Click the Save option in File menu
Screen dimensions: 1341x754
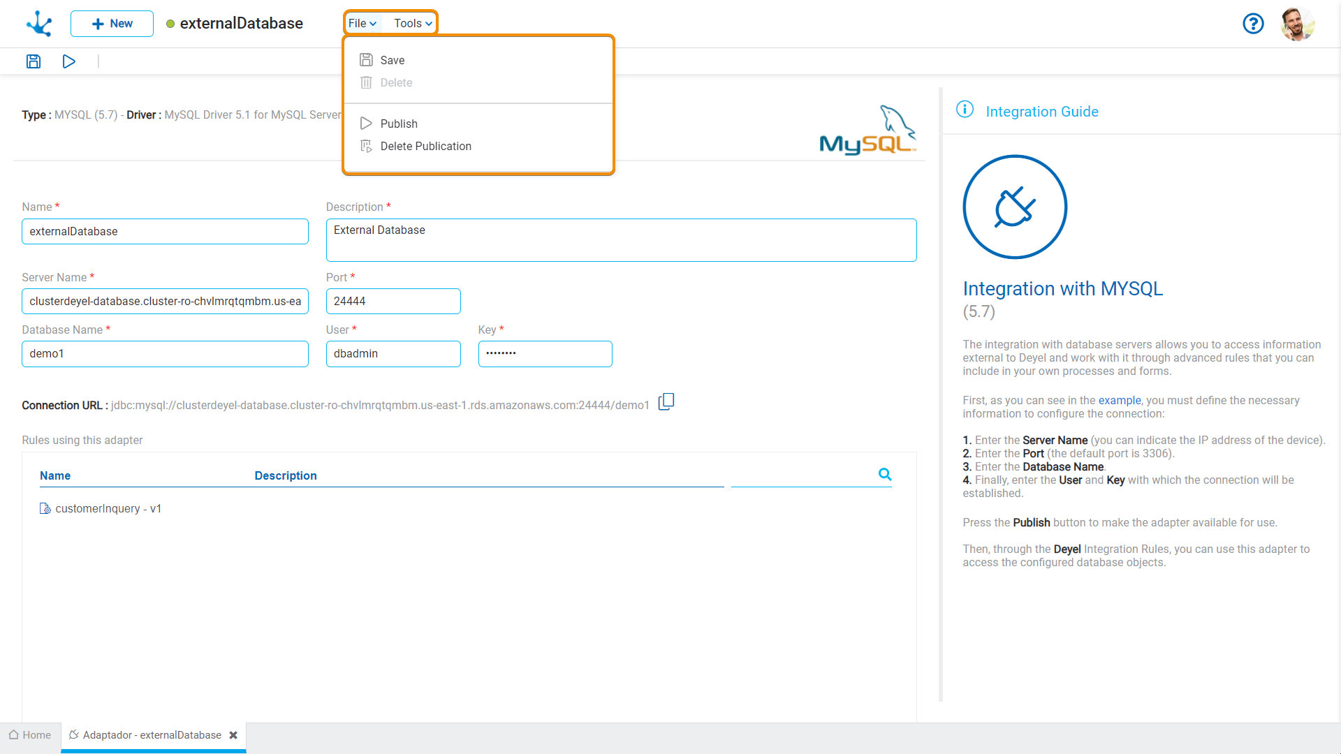(x=393, y=59)
